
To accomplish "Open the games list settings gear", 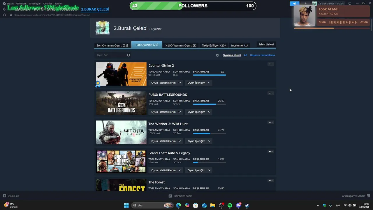I will [217, 55].
